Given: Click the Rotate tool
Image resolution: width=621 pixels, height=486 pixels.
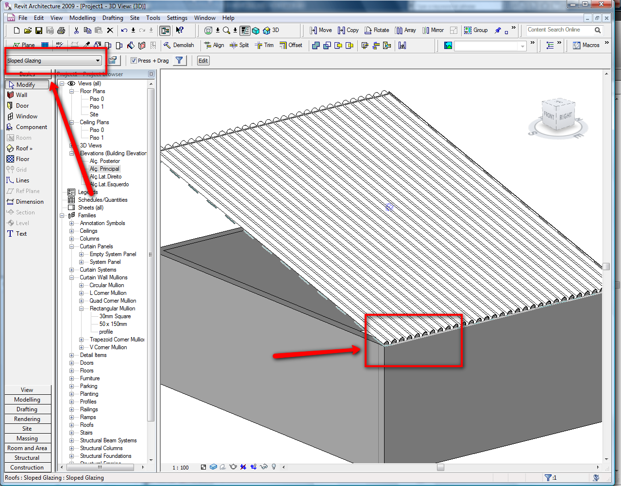Looking at the screenshot, I should (377, 30).
